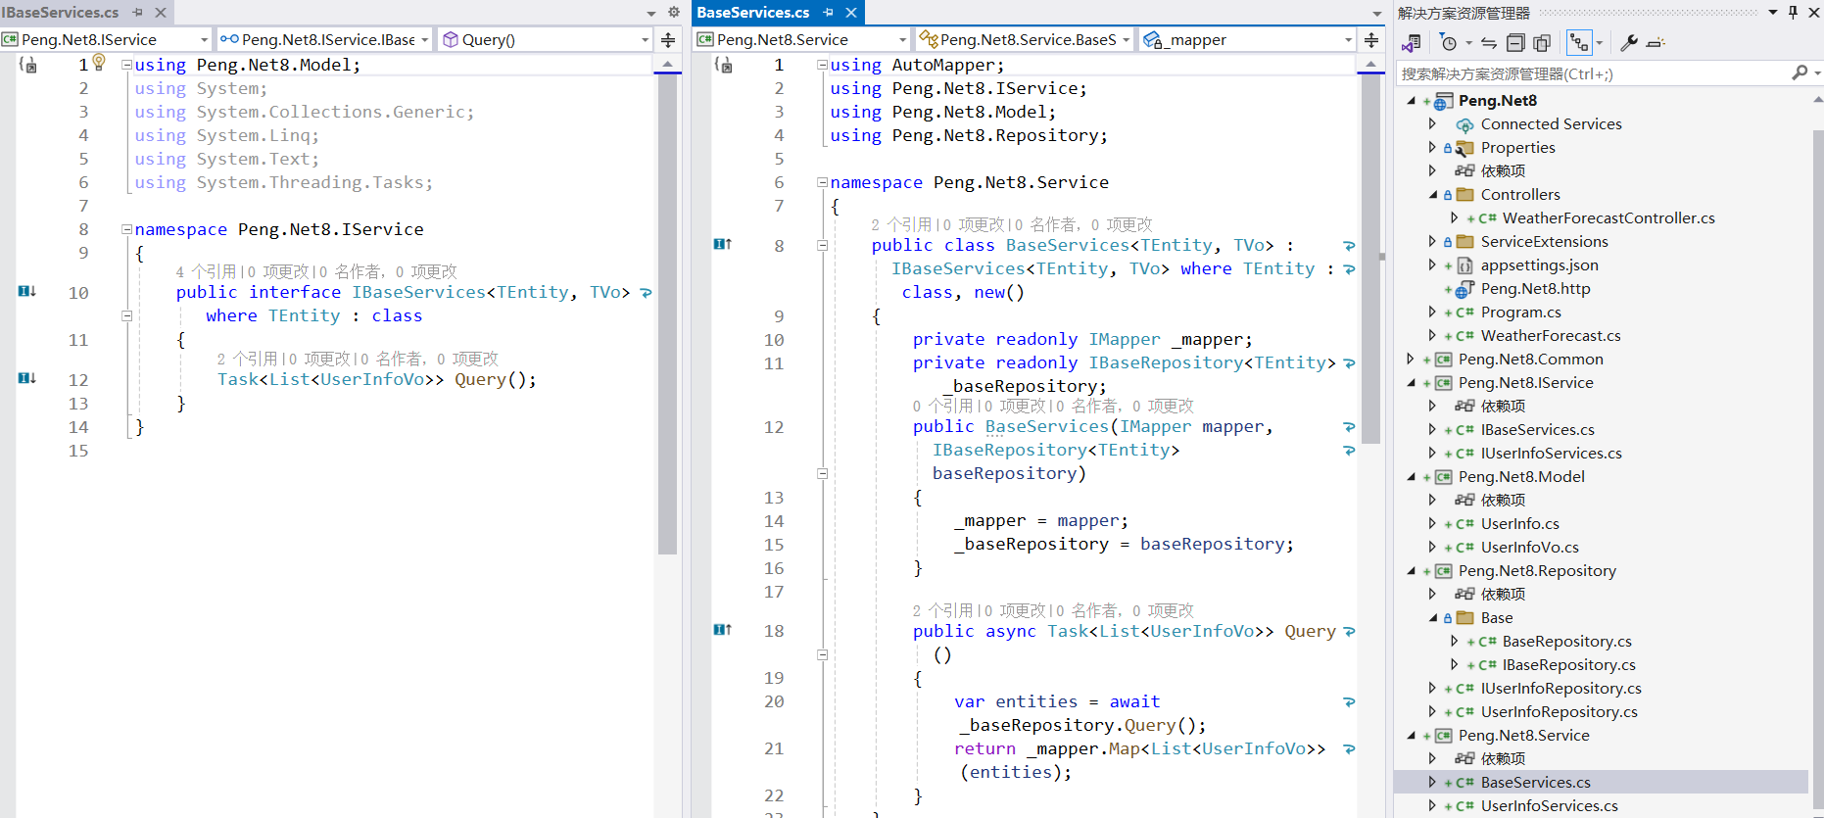Open tab group settings gear icon

click(x=674, y=13)
